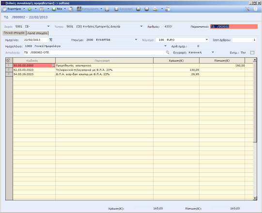Click the Παραστατικό input field

234,27
